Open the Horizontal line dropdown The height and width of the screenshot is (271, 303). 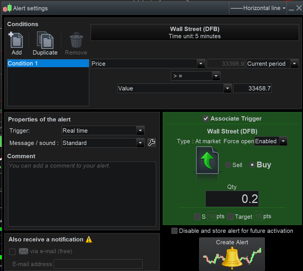[258, 8]
